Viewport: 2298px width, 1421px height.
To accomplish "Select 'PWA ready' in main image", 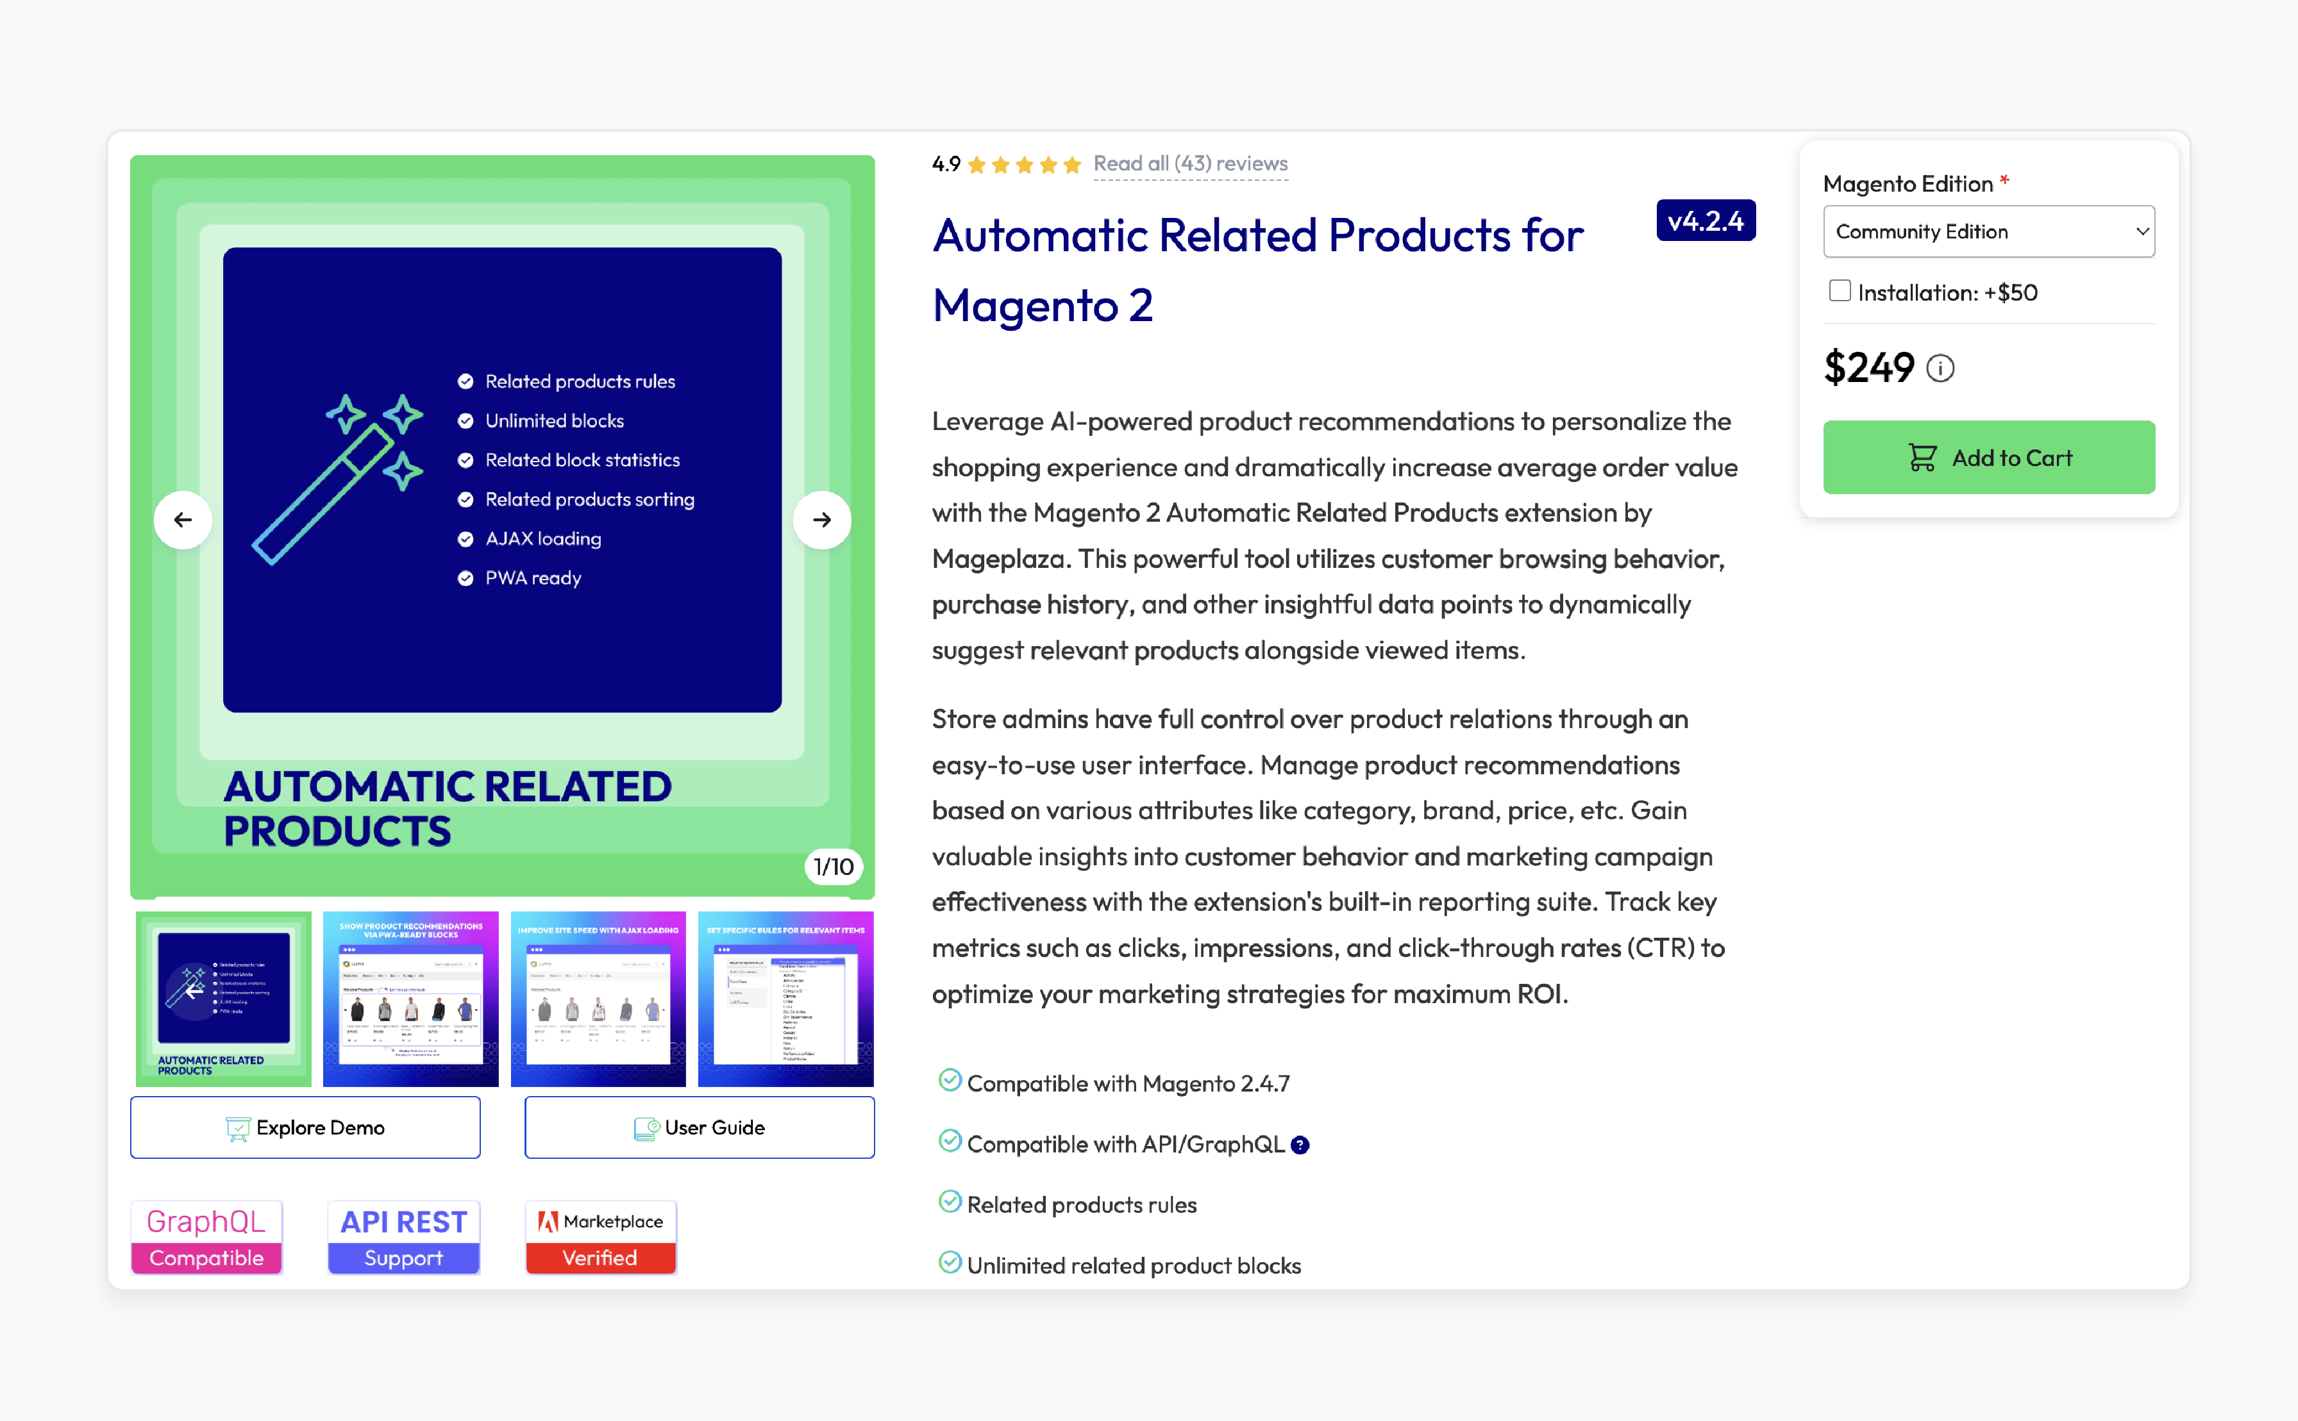I will [533, 578].
